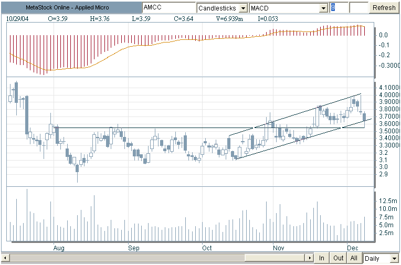Click the 0.0 MACD axis label
This screenshot has height=265, width=401.
point(383,35)
